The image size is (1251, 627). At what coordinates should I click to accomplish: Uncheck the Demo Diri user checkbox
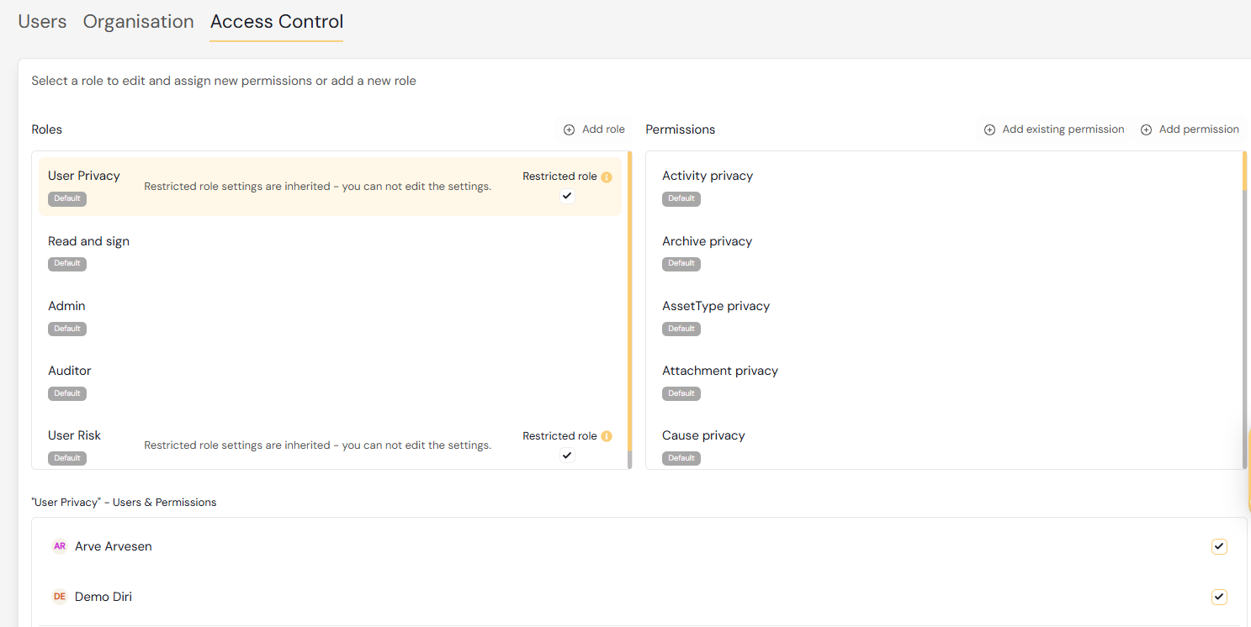point(1218,597)
